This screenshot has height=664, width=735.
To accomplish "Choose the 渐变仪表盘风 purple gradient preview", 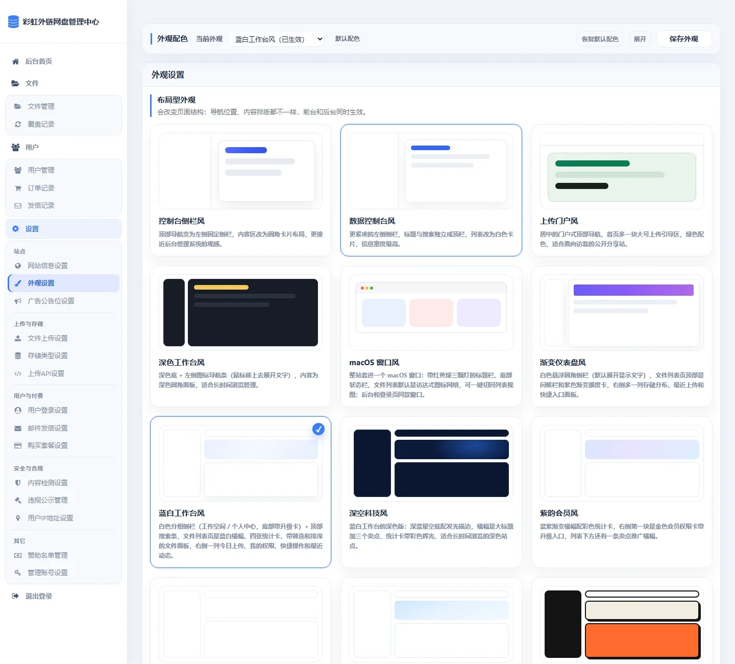I will [x=622, y=313].
